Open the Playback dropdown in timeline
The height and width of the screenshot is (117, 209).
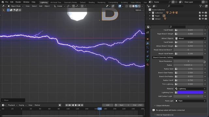pyautogui.click(x=13, y=105)
